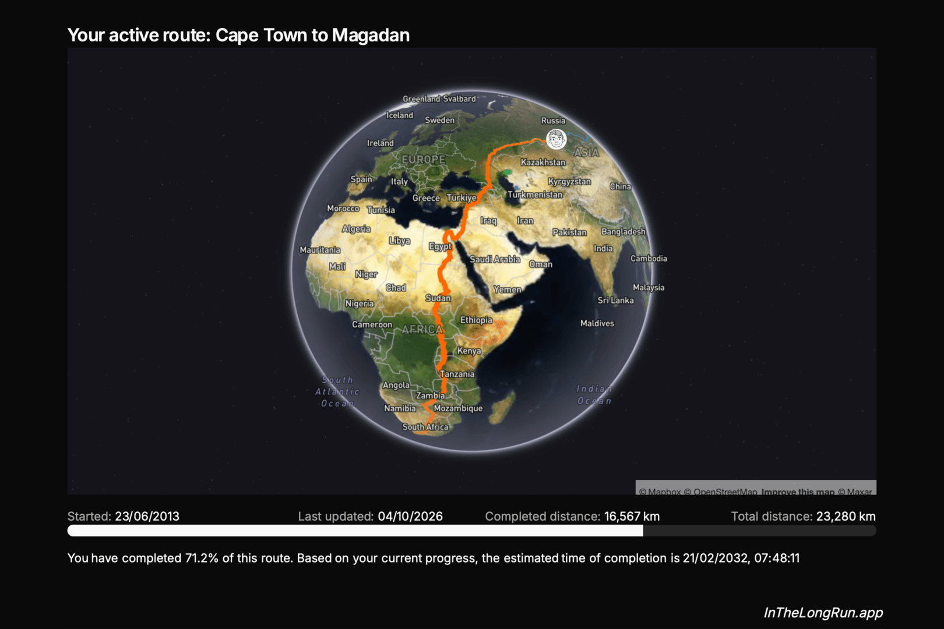This screenshot has width=944, height=629.
Task: Select the Last updated date 04/10/2026
Action: coord(410,516)
